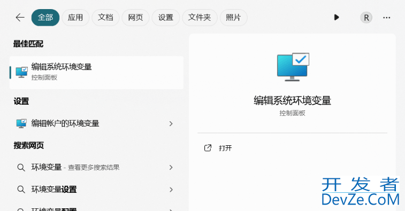405x211 pixels.
Task: Click the play arrow to show more filters
Action: point(337,18)
